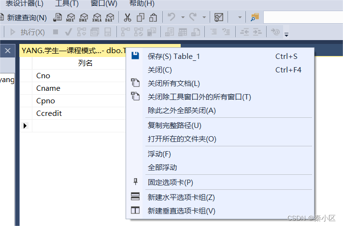Click the toolbar search input box
Image resolution: width=343 pixels, height=226 pixels.
pyautogui.click(x=303, y=17)
